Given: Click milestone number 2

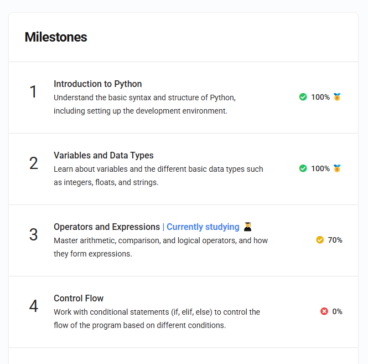Looking at the screenshot, I should (34, 163).
